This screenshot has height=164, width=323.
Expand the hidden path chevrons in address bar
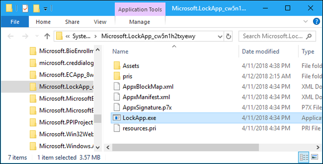point(68,36)
